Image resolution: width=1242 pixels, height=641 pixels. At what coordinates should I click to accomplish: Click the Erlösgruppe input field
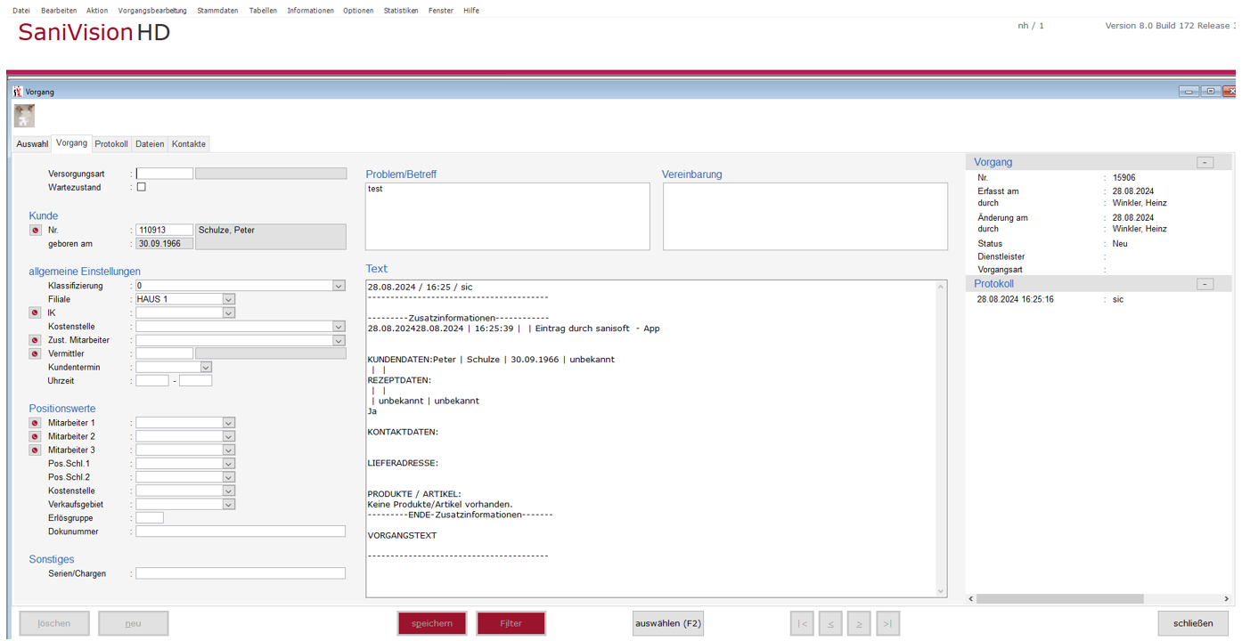coord(150,518)
